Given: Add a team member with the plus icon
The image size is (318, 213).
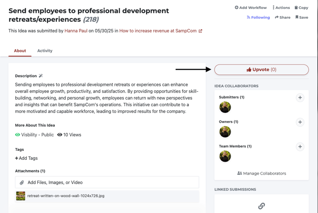Looking at the screenshot, I should point(300,147).
